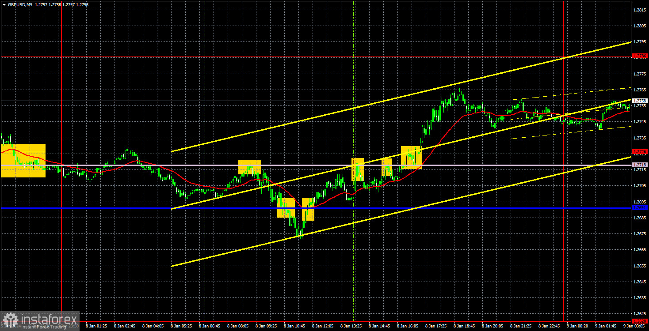Click the 1.2765 price axis label
Screen dimensions: 649x331
coord(640,90)
